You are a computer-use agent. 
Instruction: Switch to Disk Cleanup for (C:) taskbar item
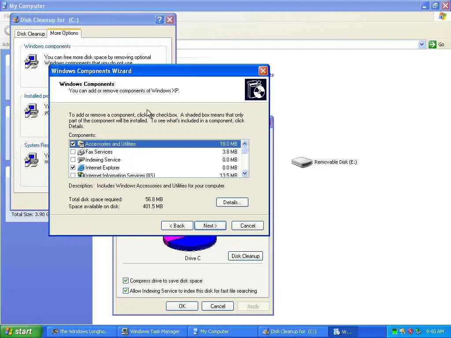click(x=293, y=331)
